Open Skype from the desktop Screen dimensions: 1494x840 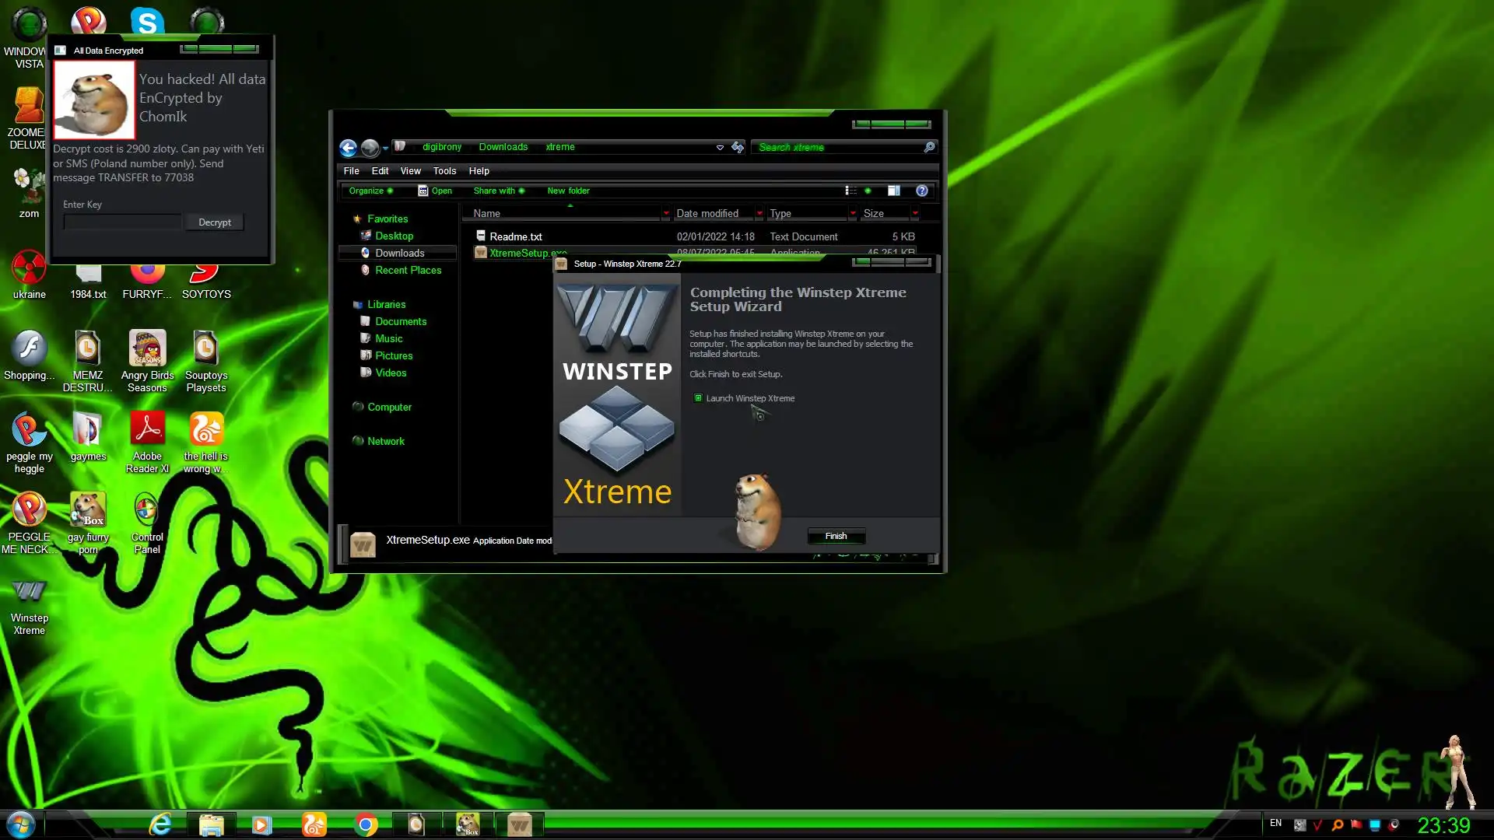147,21
